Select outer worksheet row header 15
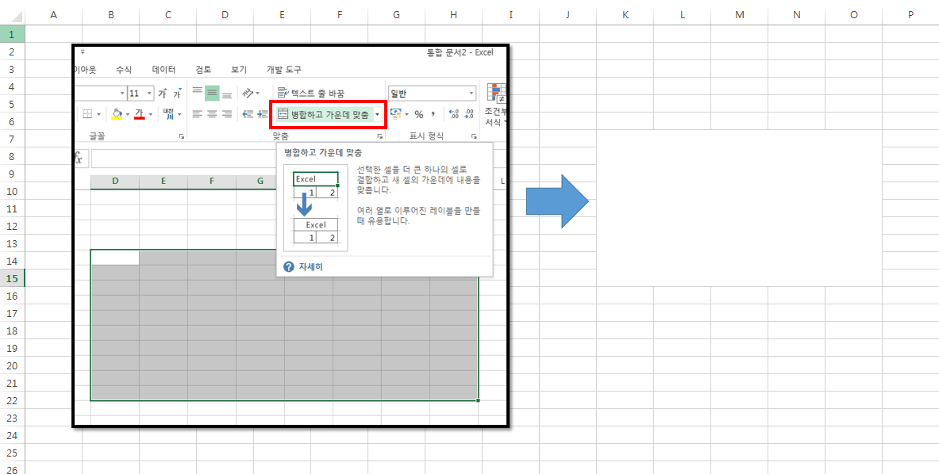This screenshot has width=939, height=474. [x=13, y=278]
